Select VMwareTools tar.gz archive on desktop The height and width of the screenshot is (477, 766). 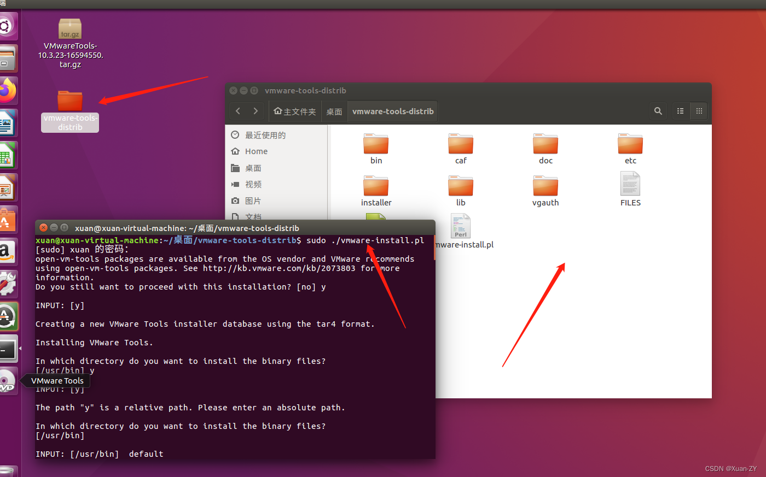(70, 43)
